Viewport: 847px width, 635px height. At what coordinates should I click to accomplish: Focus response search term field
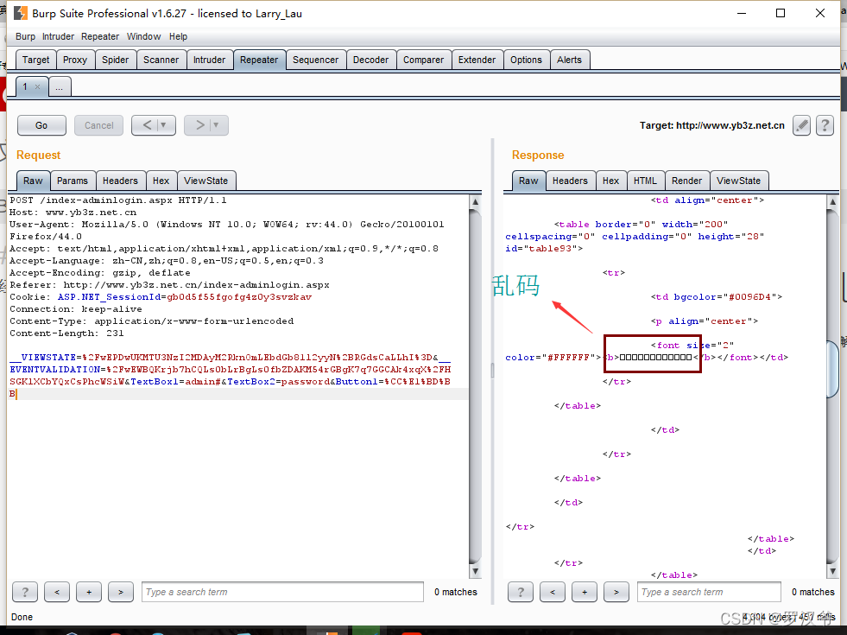point(709,592)
